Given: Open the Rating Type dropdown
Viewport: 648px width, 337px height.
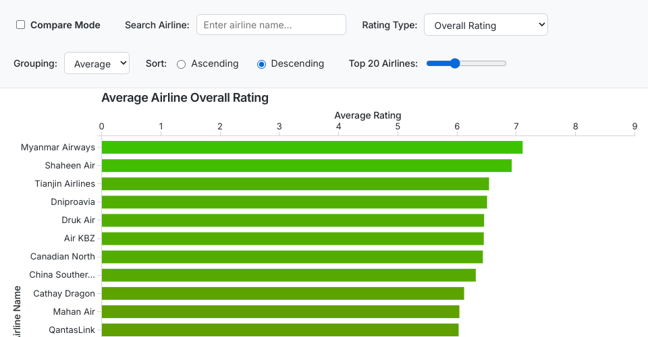Looking at the screenshot, I should [x=485, y=25].
